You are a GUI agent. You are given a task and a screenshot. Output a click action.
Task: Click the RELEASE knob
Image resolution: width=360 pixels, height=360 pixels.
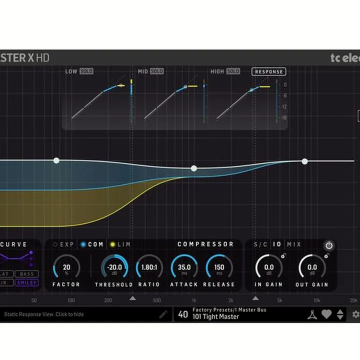point(219,267)
